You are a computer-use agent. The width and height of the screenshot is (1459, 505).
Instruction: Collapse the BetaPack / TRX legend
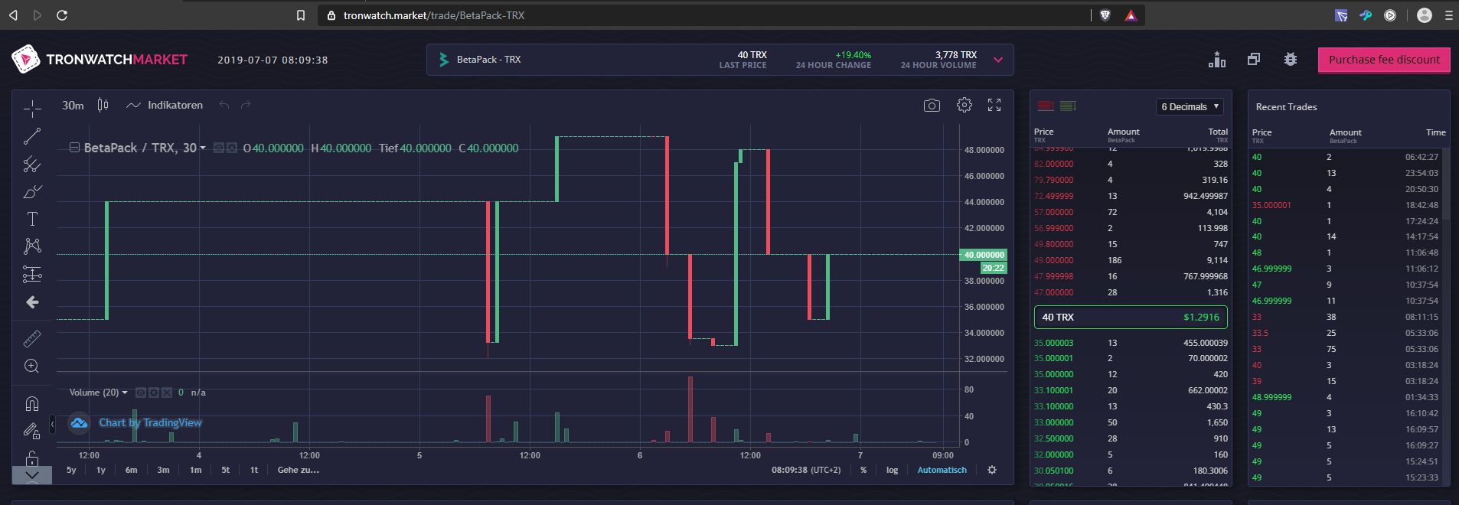pos(74,148)
